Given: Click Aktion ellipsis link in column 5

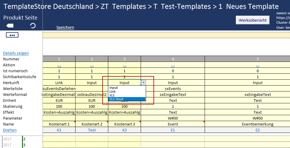Looking at the screenshot, I should pyautogui.click(x=258, y=65).
